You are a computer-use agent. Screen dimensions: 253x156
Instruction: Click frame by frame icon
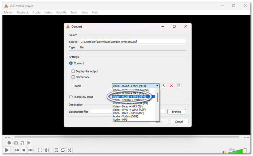[x=29, y=143]
